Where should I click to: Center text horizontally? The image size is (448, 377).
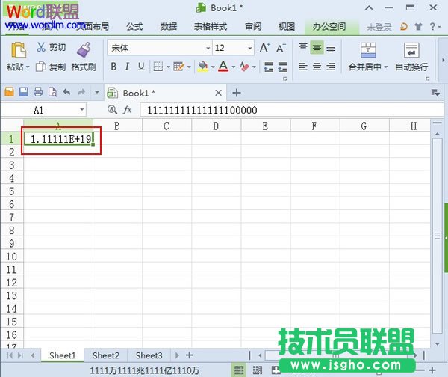(317, 67)
